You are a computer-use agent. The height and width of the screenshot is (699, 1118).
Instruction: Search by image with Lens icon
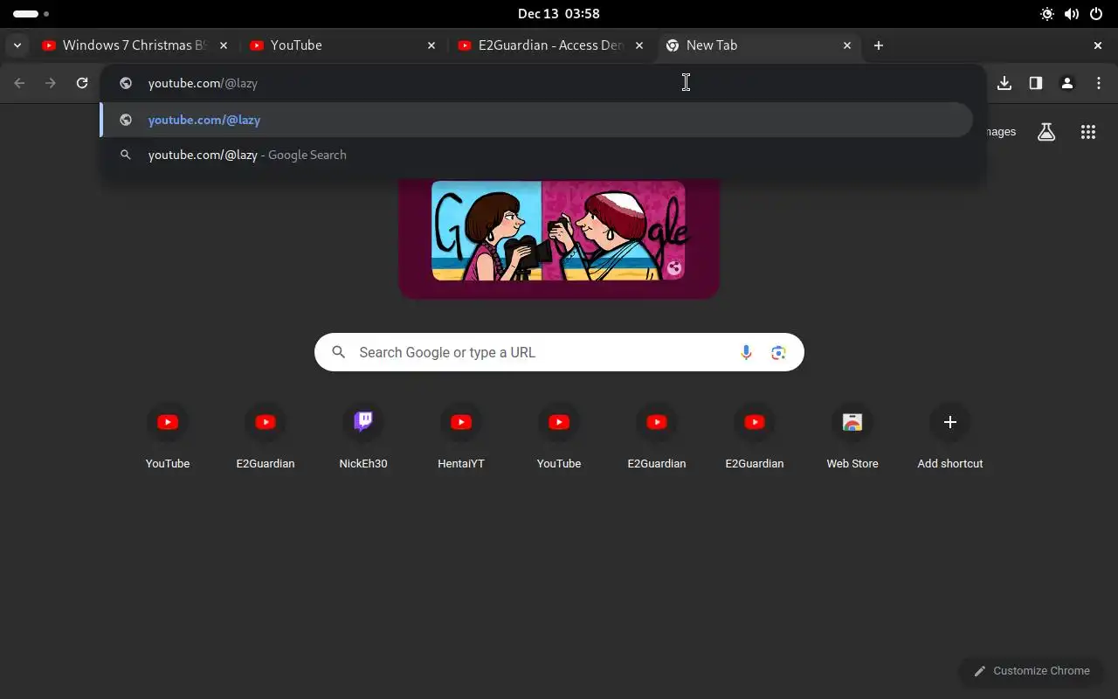coord(779,352)
